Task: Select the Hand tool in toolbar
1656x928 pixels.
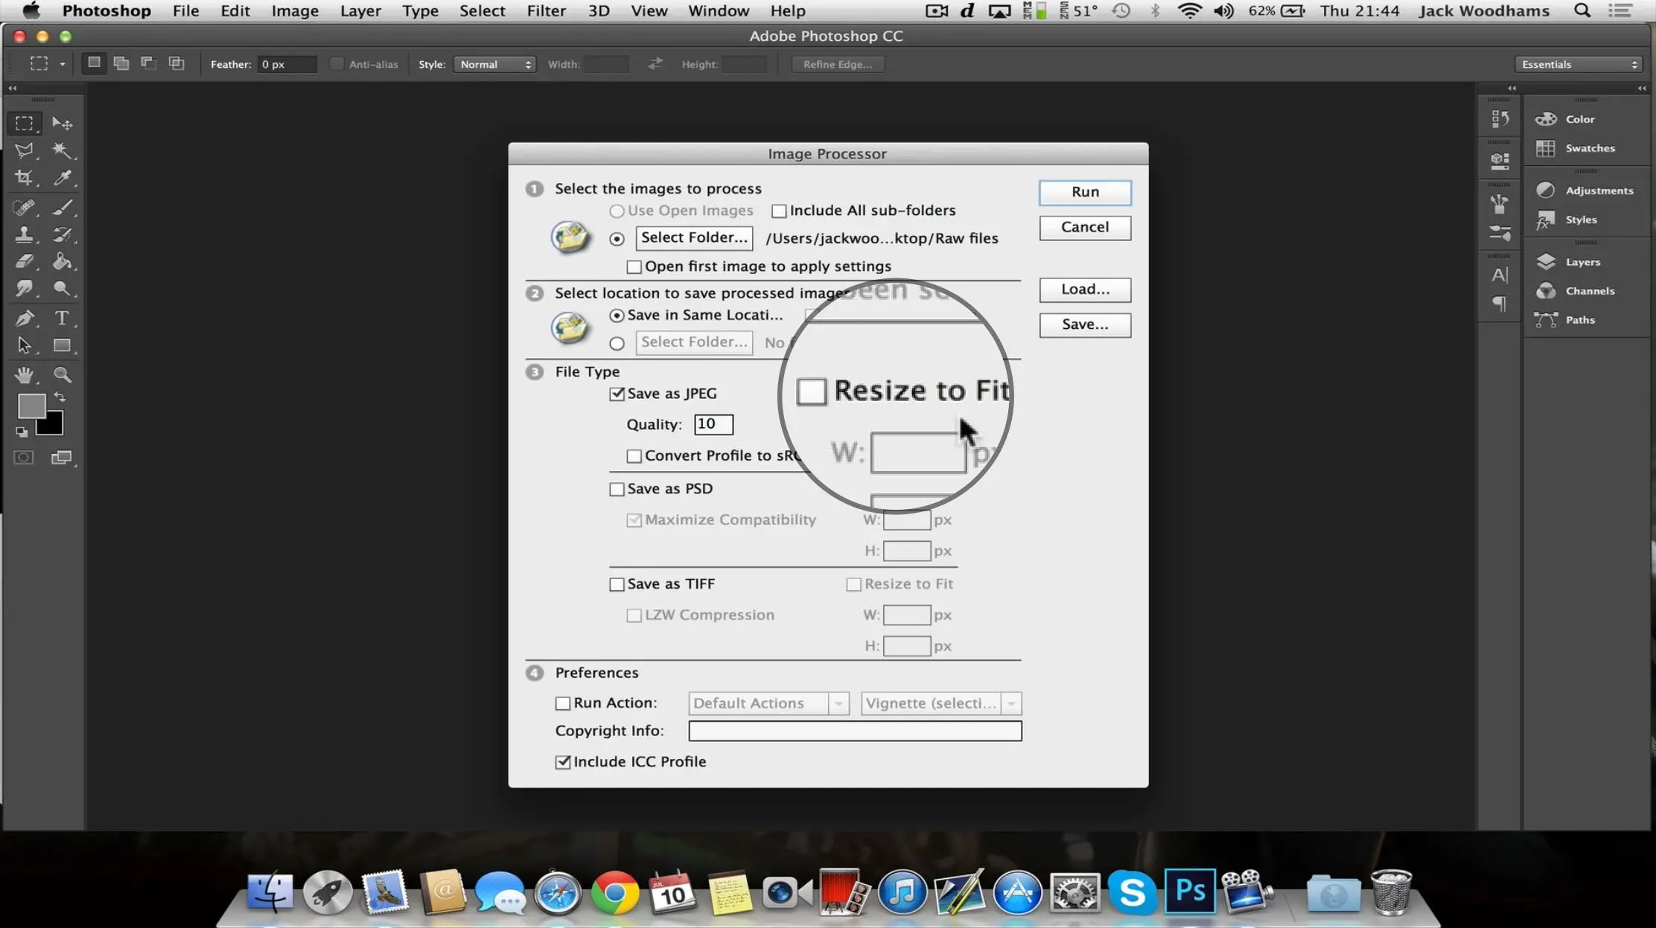Action: 25,375
